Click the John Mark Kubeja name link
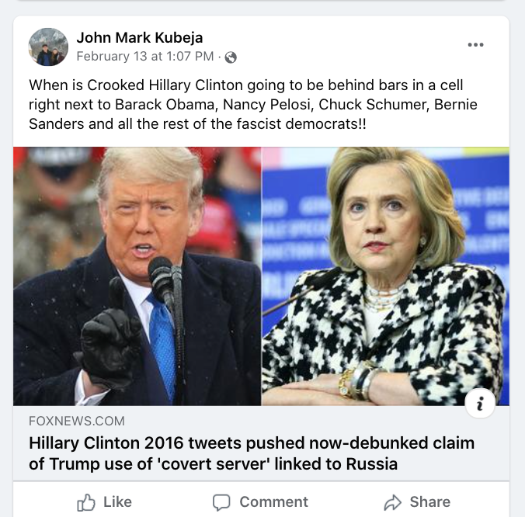The height and width of the screenshot is (517, 525). (140, 37)
